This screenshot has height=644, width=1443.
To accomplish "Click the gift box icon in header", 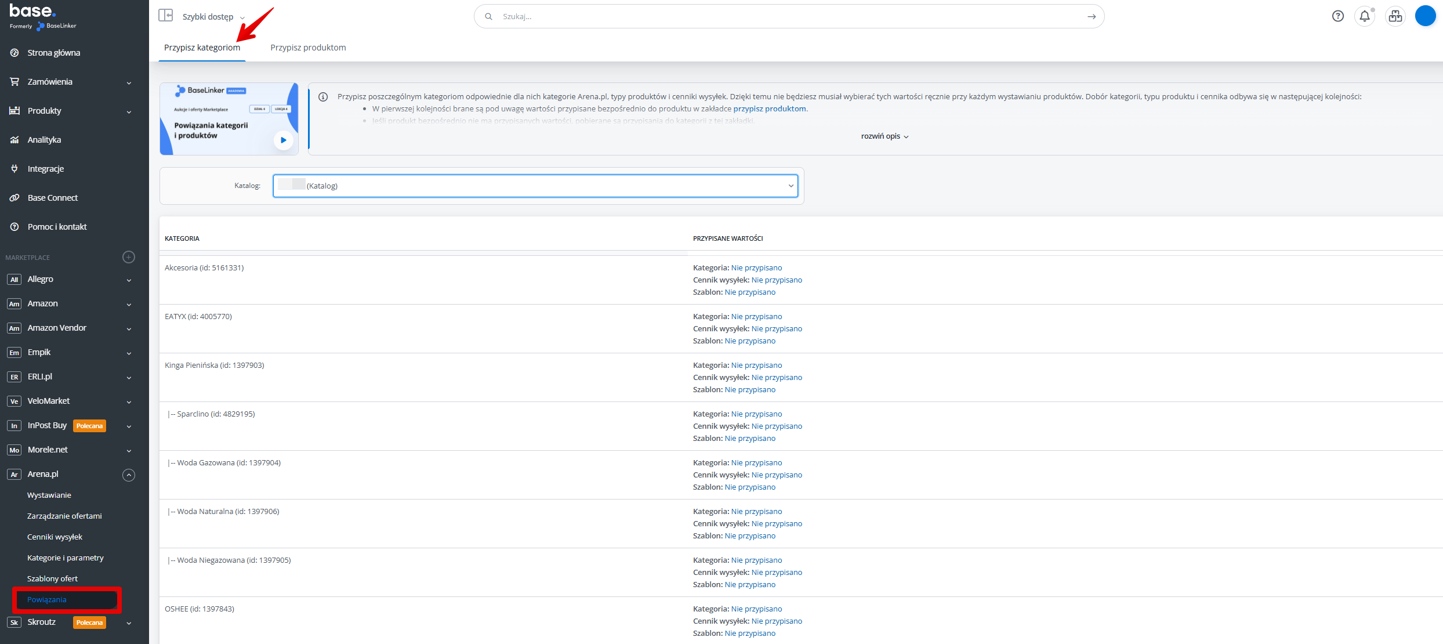I will [x=1395, y=16].
